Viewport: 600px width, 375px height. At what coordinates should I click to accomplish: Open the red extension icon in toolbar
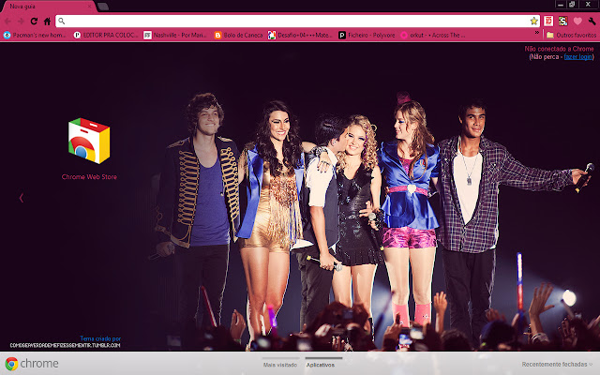(548, 21)
